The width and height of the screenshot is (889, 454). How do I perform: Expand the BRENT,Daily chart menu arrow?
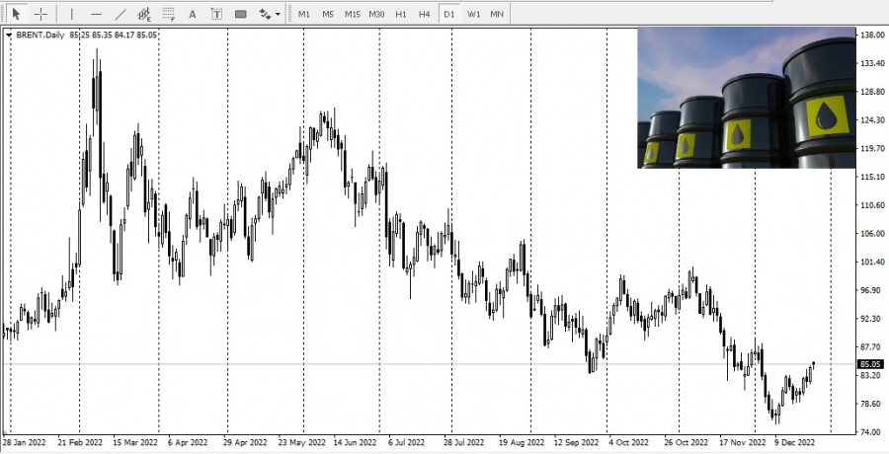coord(9,35)
